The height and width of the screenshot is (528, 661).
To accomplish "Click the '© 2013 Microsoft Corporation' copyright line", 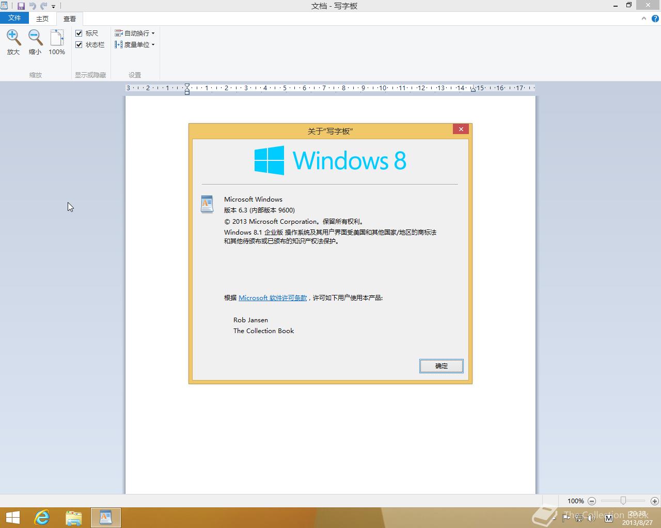I will tap(294, 221).
